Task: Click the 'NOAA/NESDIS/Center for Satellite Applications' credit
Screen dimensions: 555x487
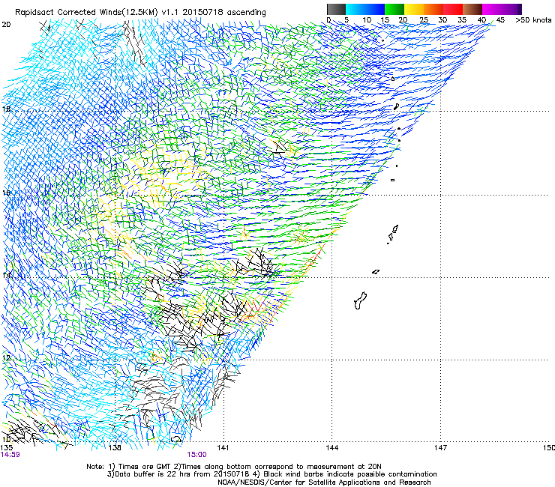Action: [x=324, y=483]
